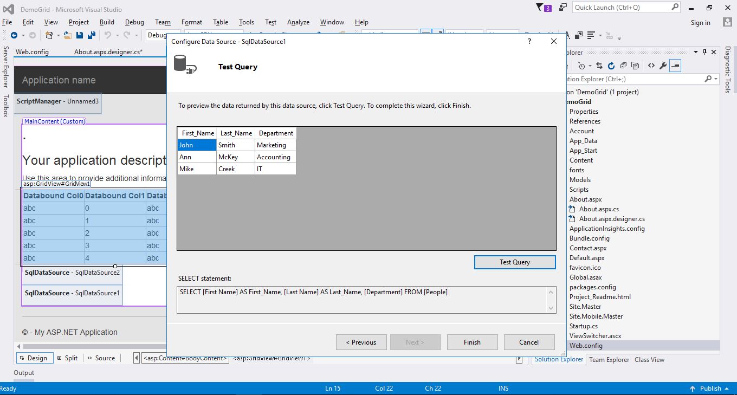Switch to the About.aspx.designer.cs tab
Image resolution: width=737 pixels, height=395 pixels.
[108, 52]
